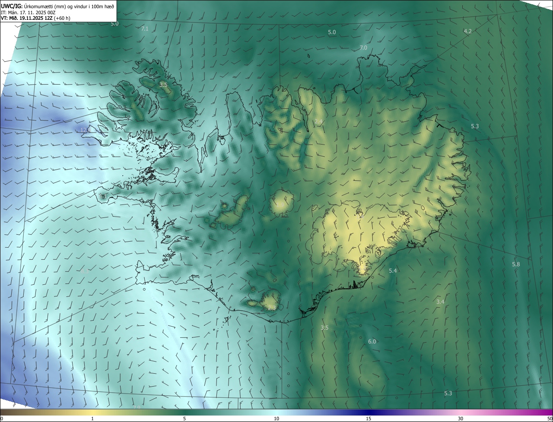Click the 1 tick on the color scale
The image size is (553, 422).
(x=92, y=419)
